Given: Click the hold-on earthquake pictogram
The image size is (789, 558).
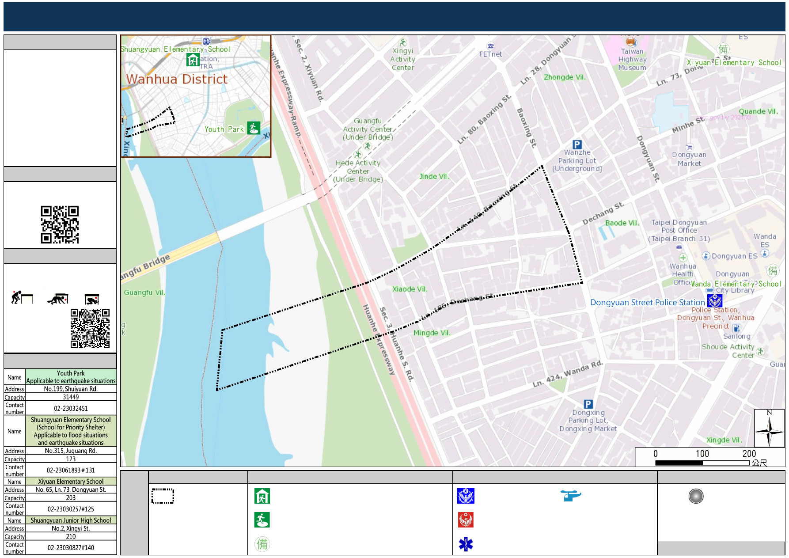Looking at the screenshot, I should click(x=92, y=299).
